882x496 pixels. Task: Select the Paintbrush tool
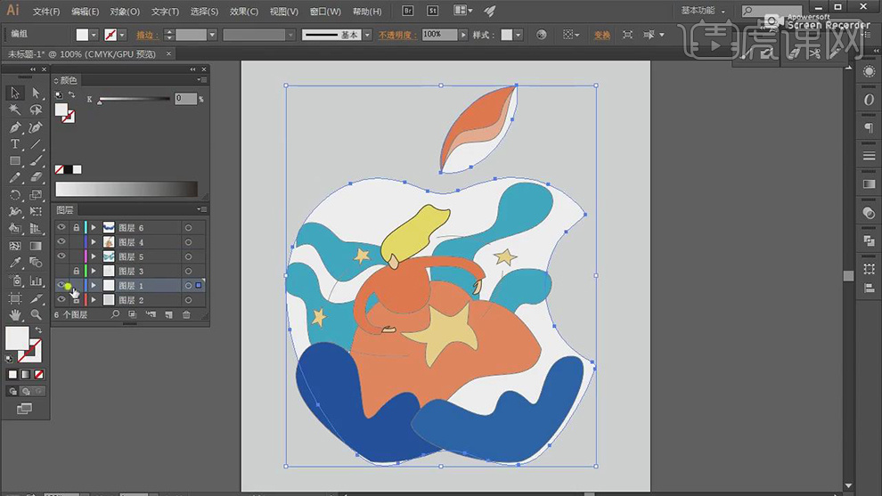(36, 161)
